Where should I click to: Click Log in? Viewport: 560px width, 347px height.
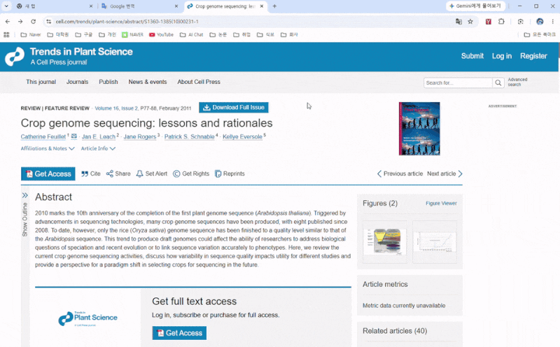pos(502,56)
